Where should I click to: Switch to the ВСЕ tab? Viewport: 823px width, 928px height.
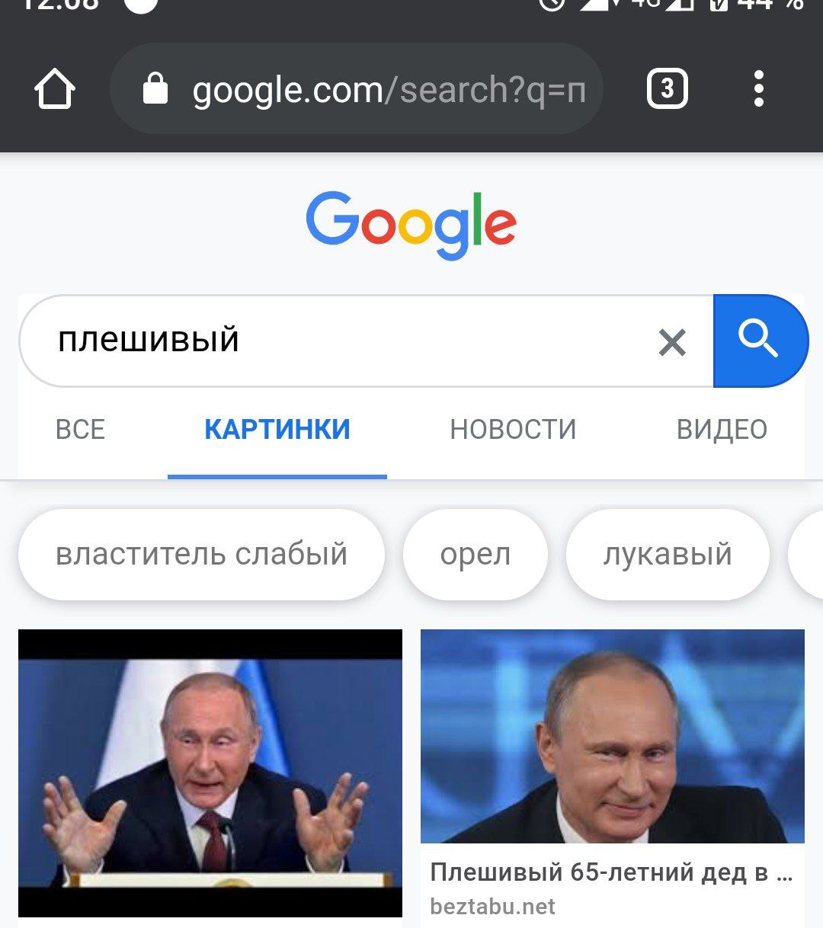coord(80,430)
